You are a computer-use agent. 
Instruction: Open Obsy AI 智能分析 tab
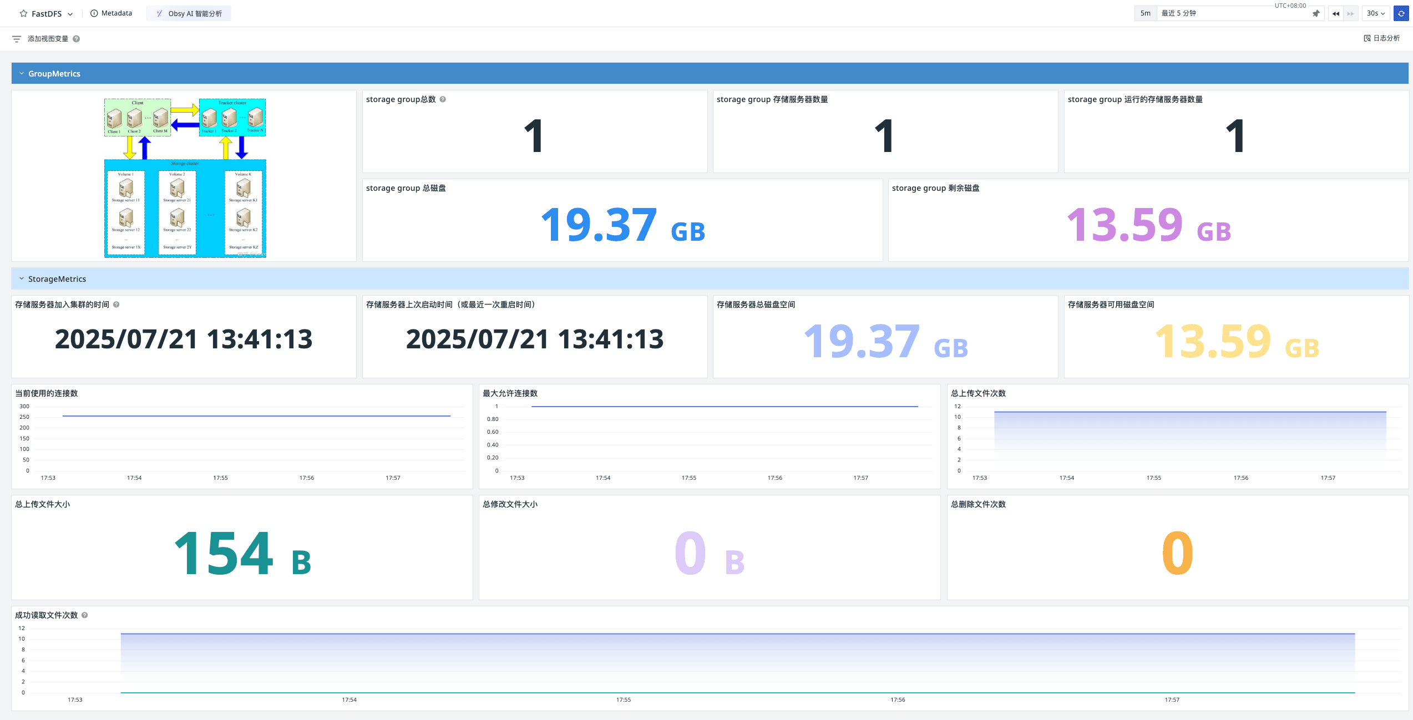(189, 13)
